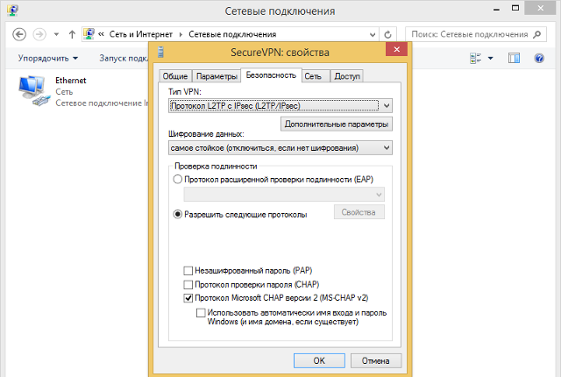Image resolution: width=561 pixels, height=377 pixels.
Task: Minimize the Network Connections window
Action: 496,10
